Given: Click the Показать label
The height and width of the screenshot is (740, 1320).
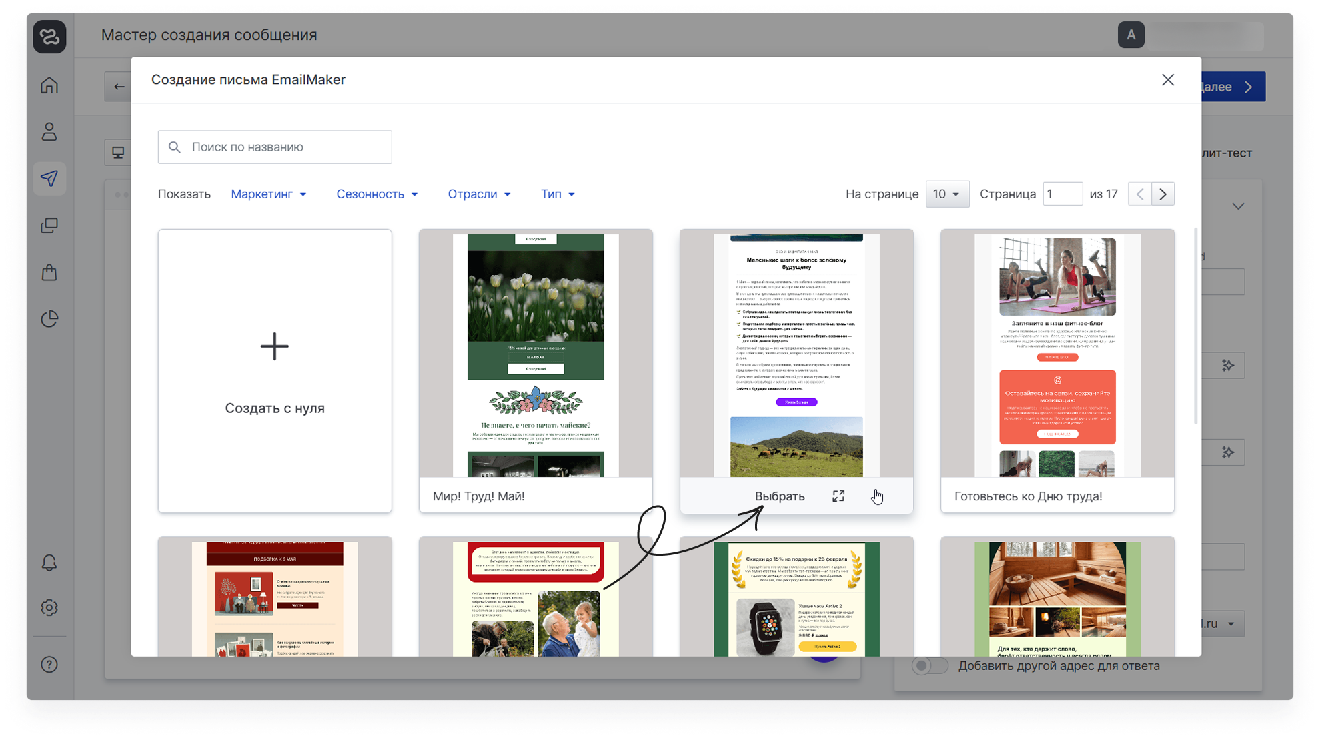Looking at the screenshot, I should pos(184,194).
